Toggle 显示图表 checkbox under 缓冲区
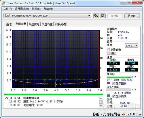 [114, 83]
